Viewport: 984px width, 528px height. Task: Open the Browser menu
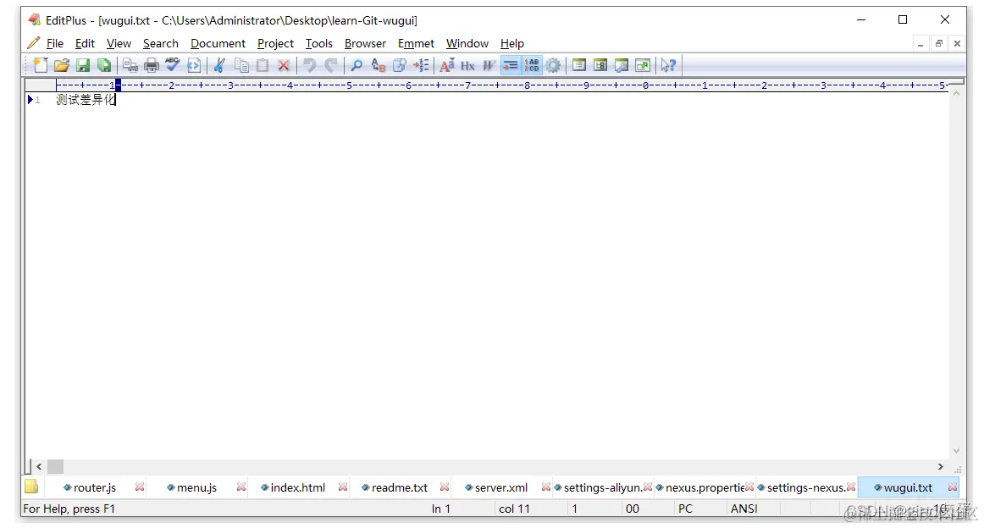tap(365, 43)
